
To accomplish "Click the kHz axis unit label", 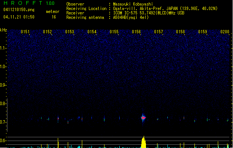I will (x=4, y=30).
